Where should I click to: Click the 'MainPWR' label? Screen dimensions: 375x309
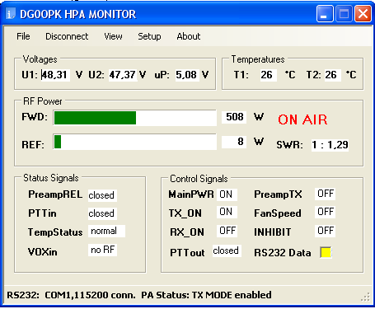pos(191,194)
